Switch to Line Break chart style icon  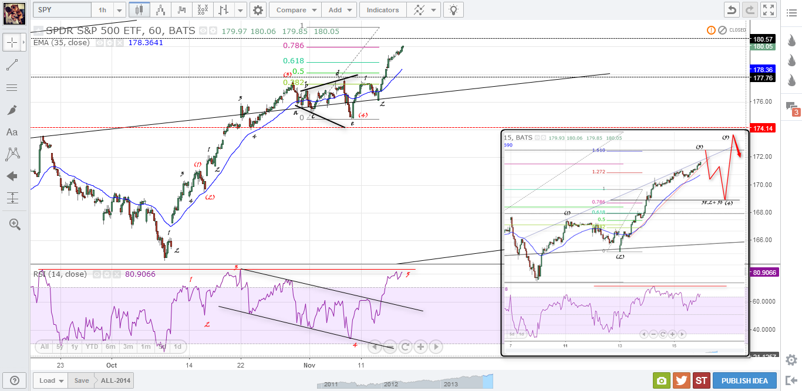pos(223,10)
